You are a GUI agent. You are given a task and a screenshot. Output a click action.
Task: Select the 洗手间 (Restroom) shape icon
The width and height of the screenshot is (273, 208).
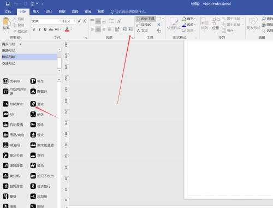5,81
